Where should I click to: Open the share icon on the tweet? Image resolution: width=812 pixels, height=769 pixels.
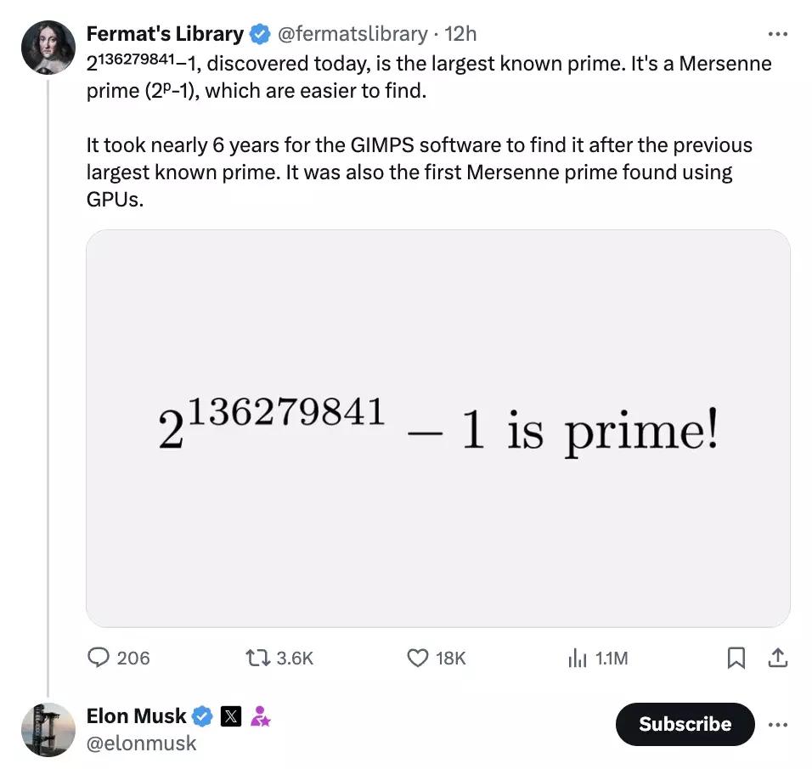point(778,658)
